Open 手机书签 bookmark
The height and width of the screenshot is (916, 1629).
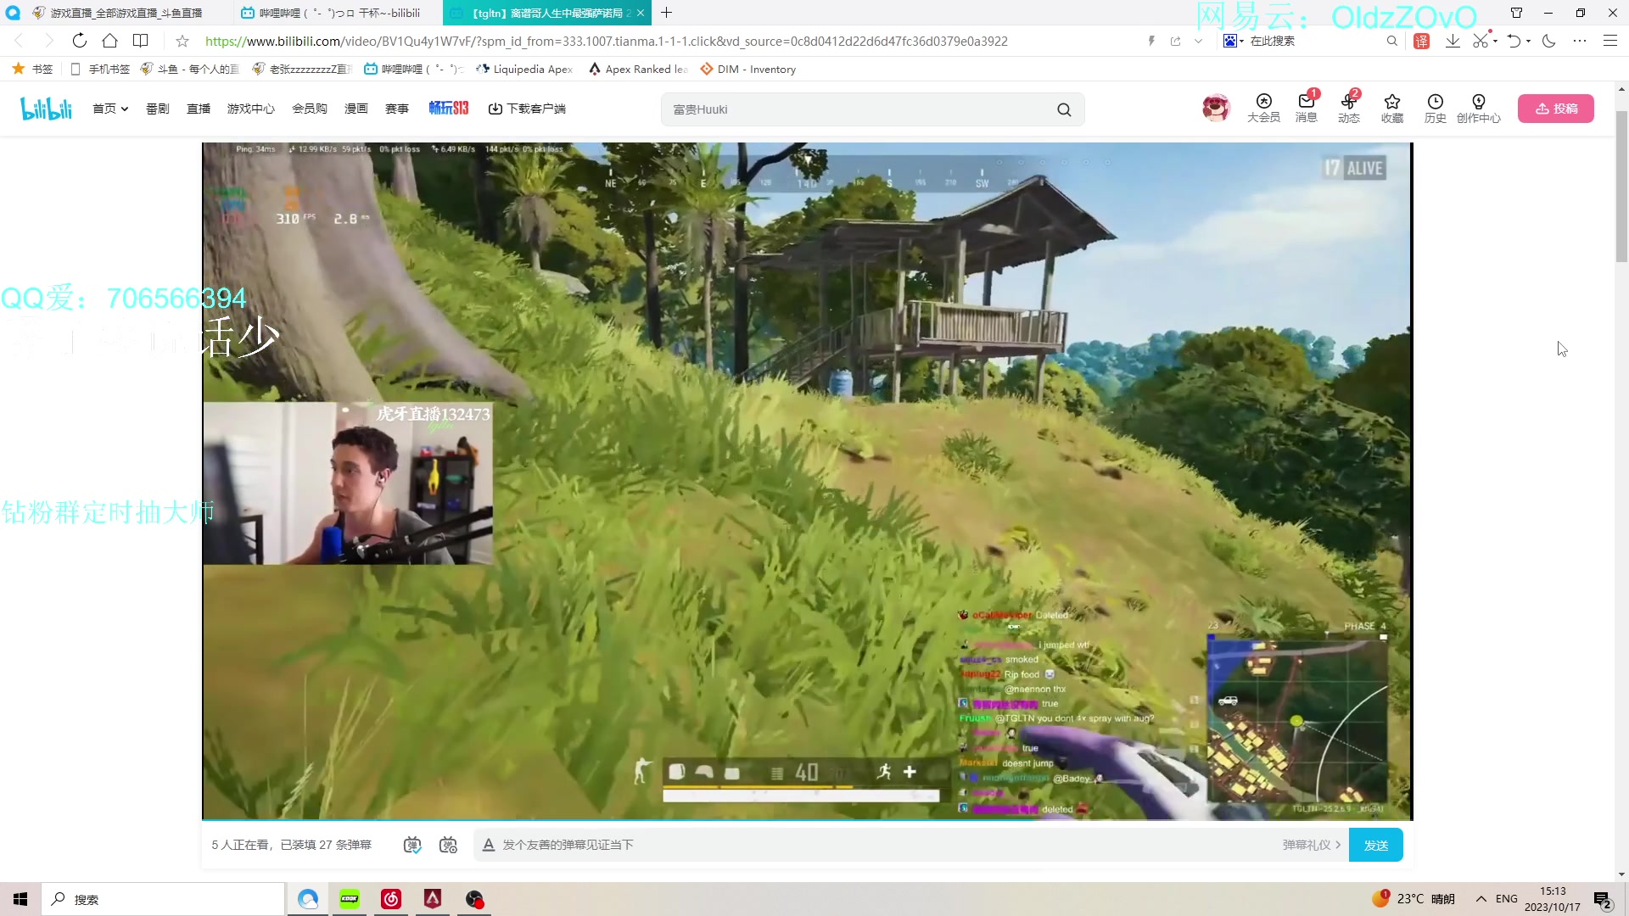100,70
